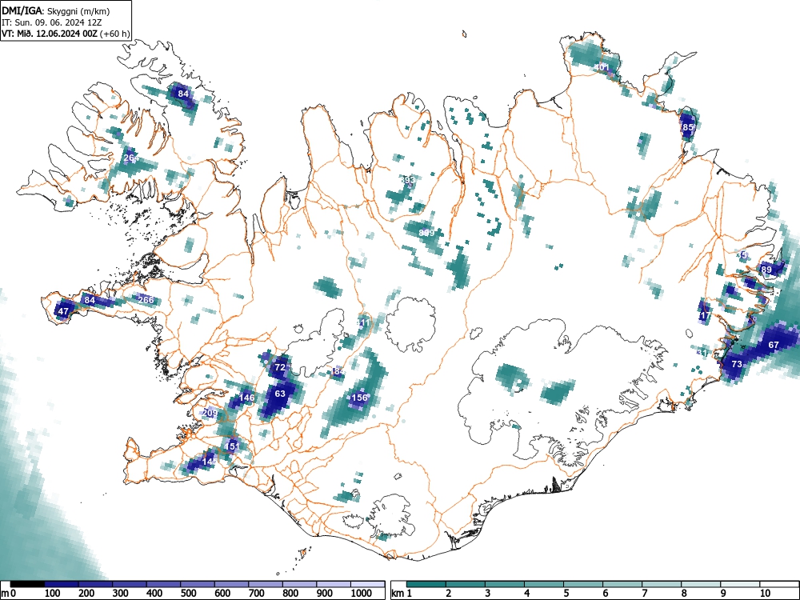Click the 156 visibility value
The height and width of the screenshot is (600, 800).
[360, 397]
